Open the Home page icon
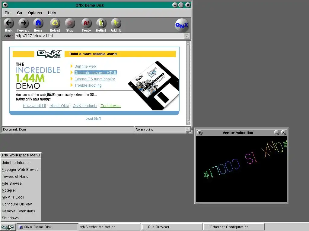 tap(38, 23)
